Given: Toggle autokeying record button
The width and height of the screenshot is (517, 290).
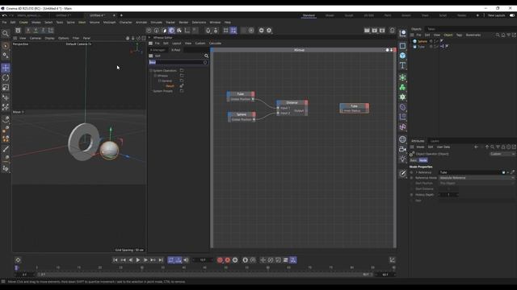Looking at the screenshot, I should (x=228, y=260).
